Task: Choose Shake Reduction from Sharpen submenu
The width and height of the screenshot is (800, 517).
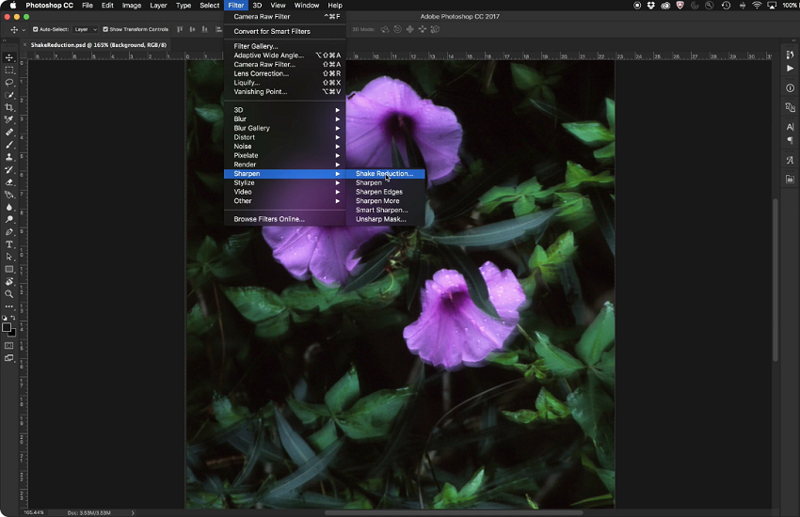Action: pyautogui.click(x=385, y=174)
